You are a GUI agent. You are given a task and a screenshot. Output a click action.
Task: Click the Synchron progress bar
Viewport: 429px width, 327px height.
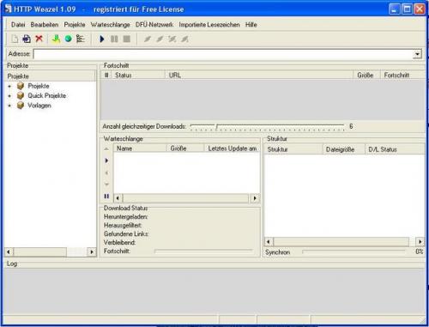pos(353,251)
